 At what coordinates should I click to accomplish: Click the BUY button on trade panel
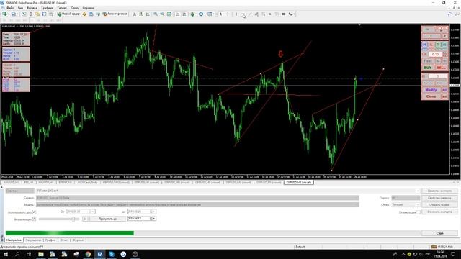[x=428, y=68]
